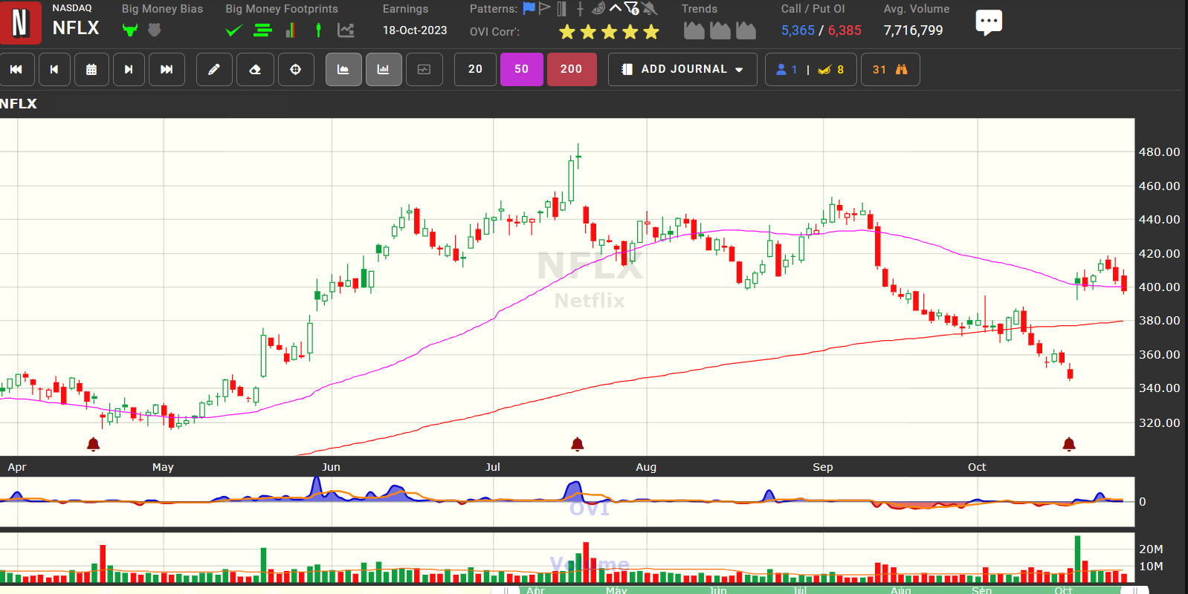Skip to the last bar
Viewport: 1188px width, 594px height.
(x=167, y=70)
